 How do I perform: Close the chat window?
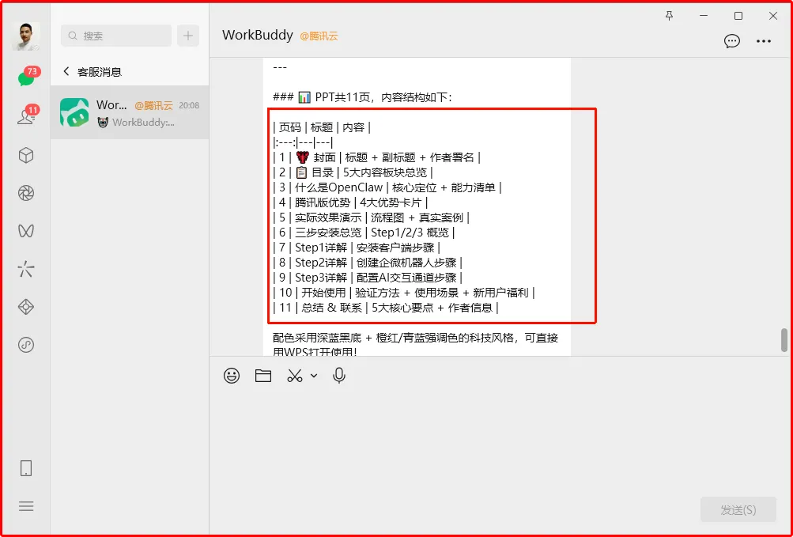point(772,16)
